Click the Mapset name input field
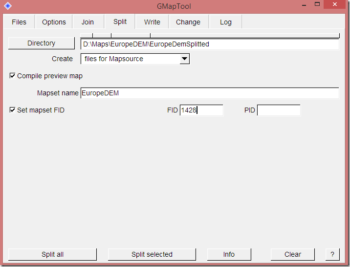 pyautogui.click(x=210, y=93)
